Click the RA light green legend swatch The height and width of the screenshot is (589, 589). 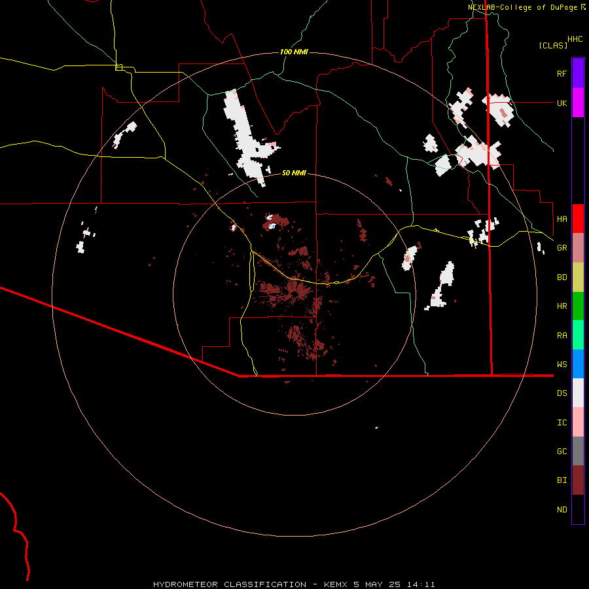point(578,335)
